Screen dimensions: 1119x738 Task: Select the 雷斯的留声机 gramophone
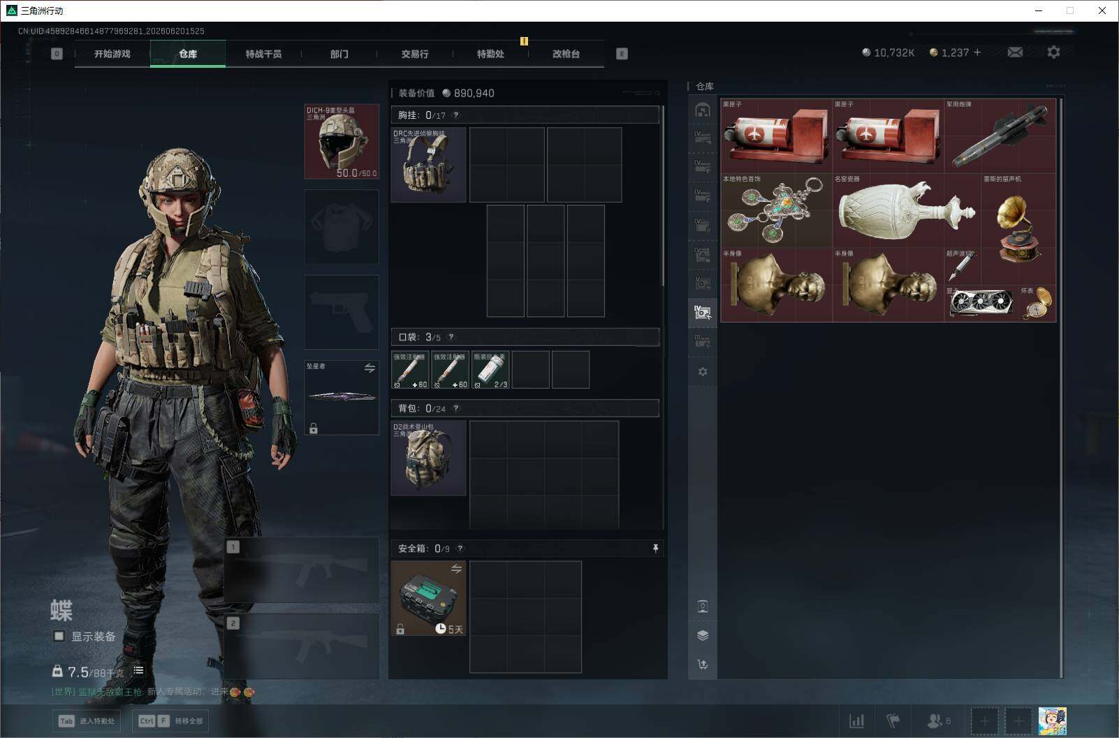(1018, 229)
